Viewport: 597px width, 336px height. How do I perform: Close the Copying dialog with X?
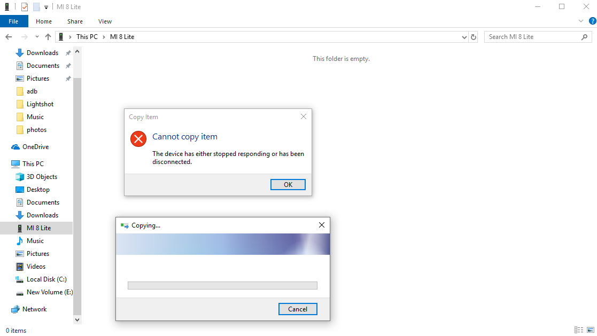point(322,225)
